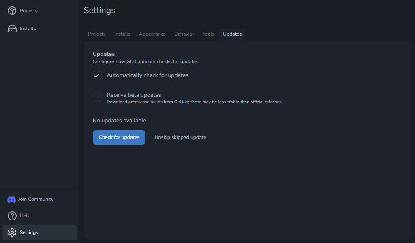Click Unskip skipped update
This screenshot has width=415, height=243.
pyautogui.click(x=180, y=137)
